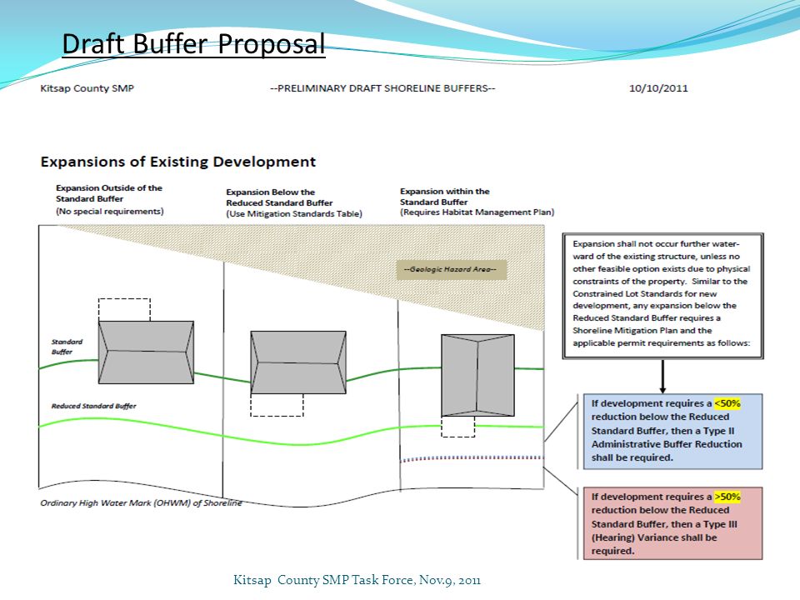Click the highlighted '>50%' text
The width and height of the screenshot is (800, 600).
727,497
